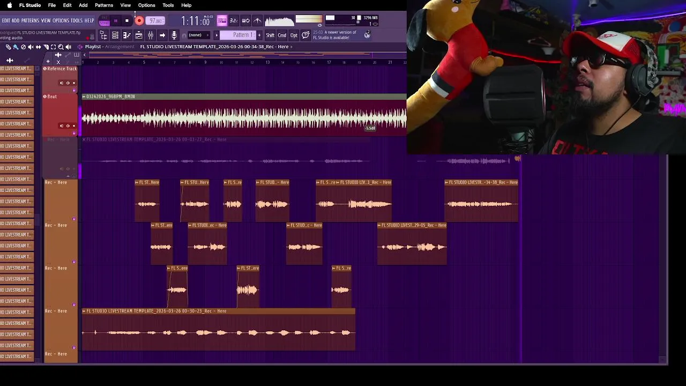The height and width of the screenshot is (386, 686).
Task: Click the globe online news icon
Action: point(367,35)
